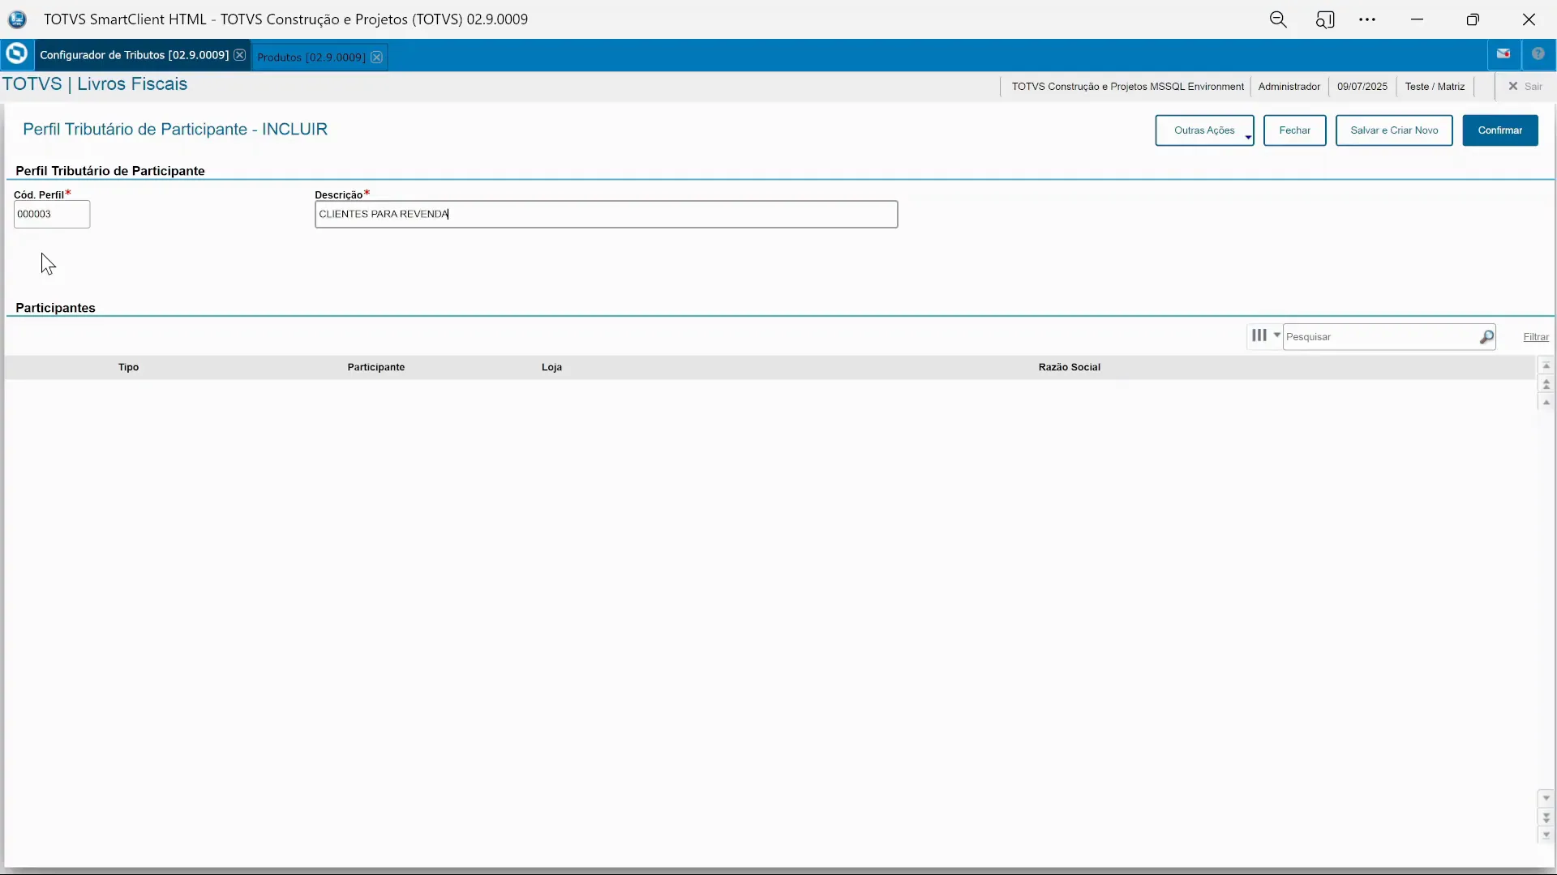The image size is (1557, 875).
Task: Open the column selector bars icon
Action: click(1259, 335)
